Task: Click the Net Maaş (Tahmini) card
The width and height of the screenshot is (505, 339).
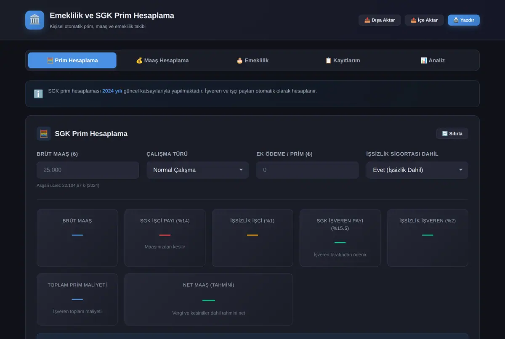Action: pos(209,299)
